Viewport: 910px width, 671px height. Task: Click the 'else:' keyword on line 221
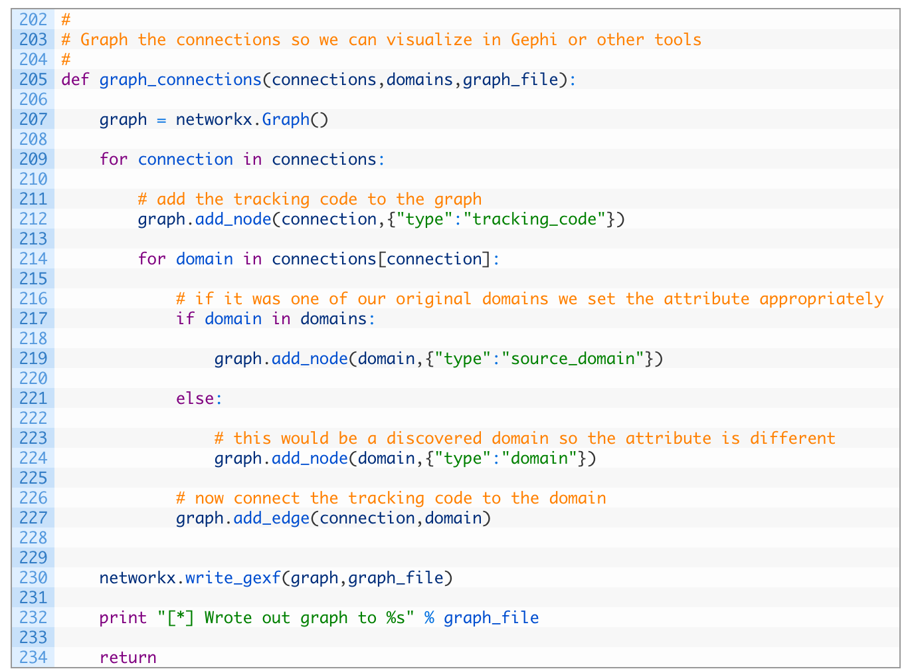[199, 399]
